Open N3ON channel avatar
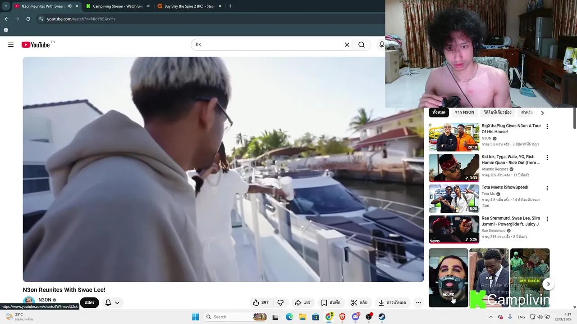Screen dimensions: 577x324 29,302
